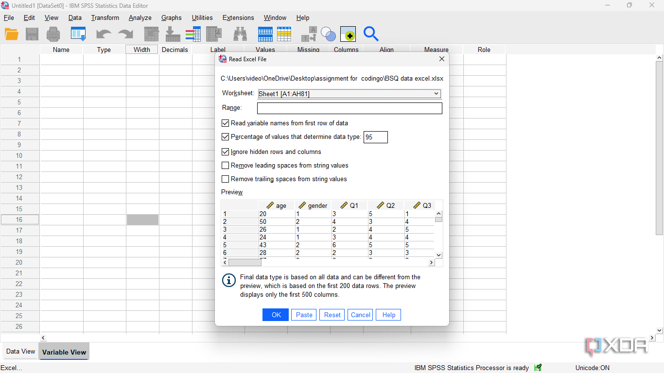Click the Reset button in dialog

pos(332,315)
